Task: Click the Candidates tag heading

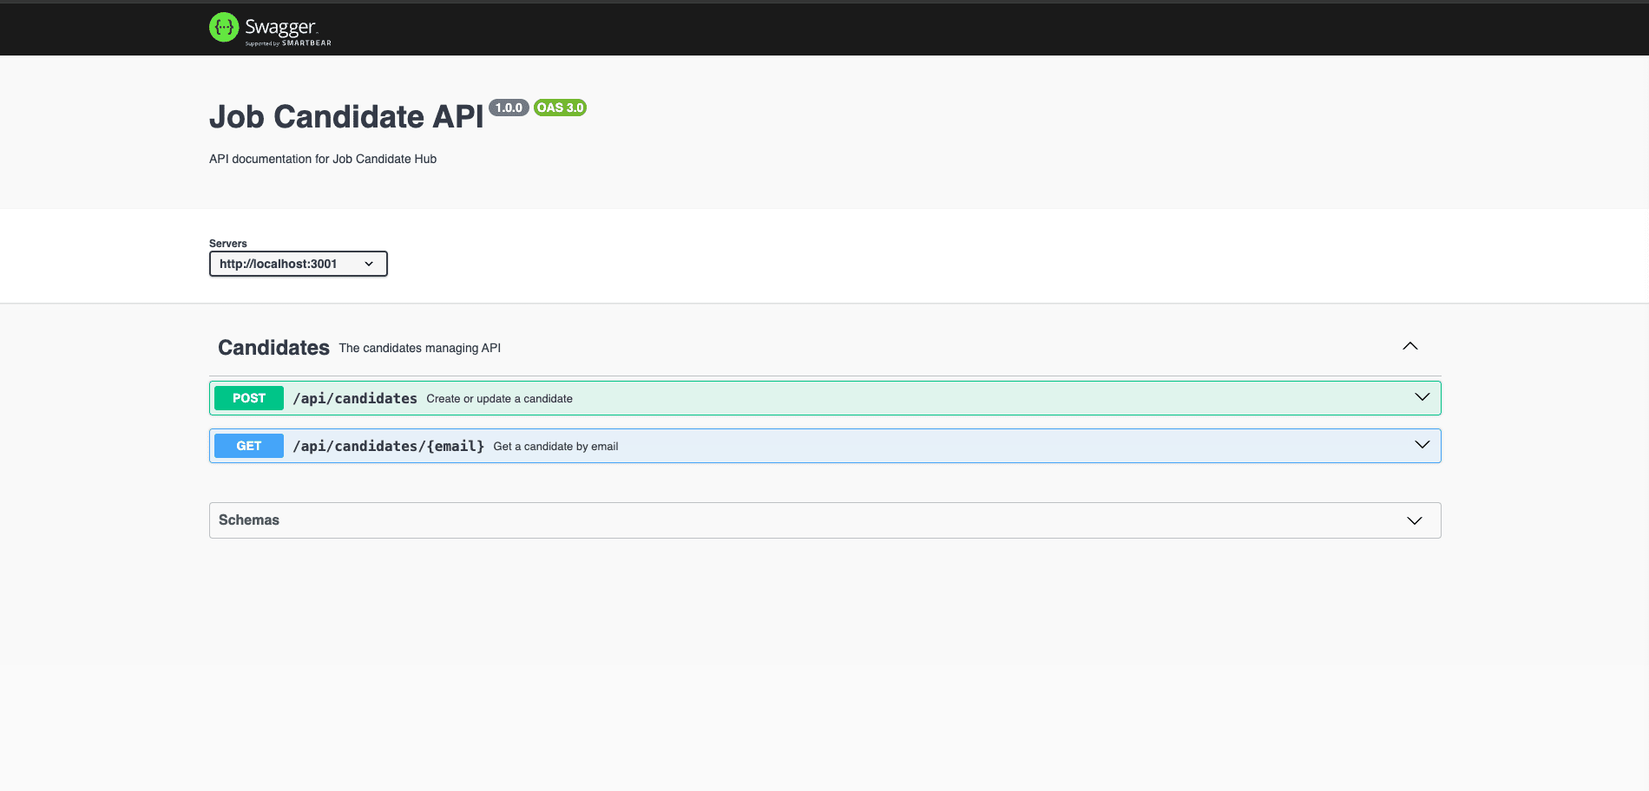Action: [x=273, y=348]
